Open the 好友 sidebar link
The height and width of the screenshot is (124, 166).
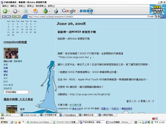6,82
